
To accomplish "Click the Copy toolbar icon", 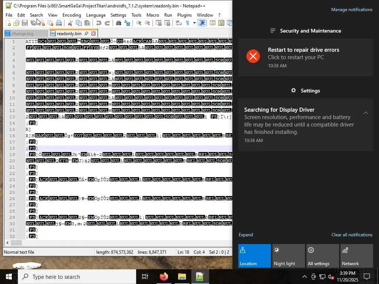I will point(78,23).
